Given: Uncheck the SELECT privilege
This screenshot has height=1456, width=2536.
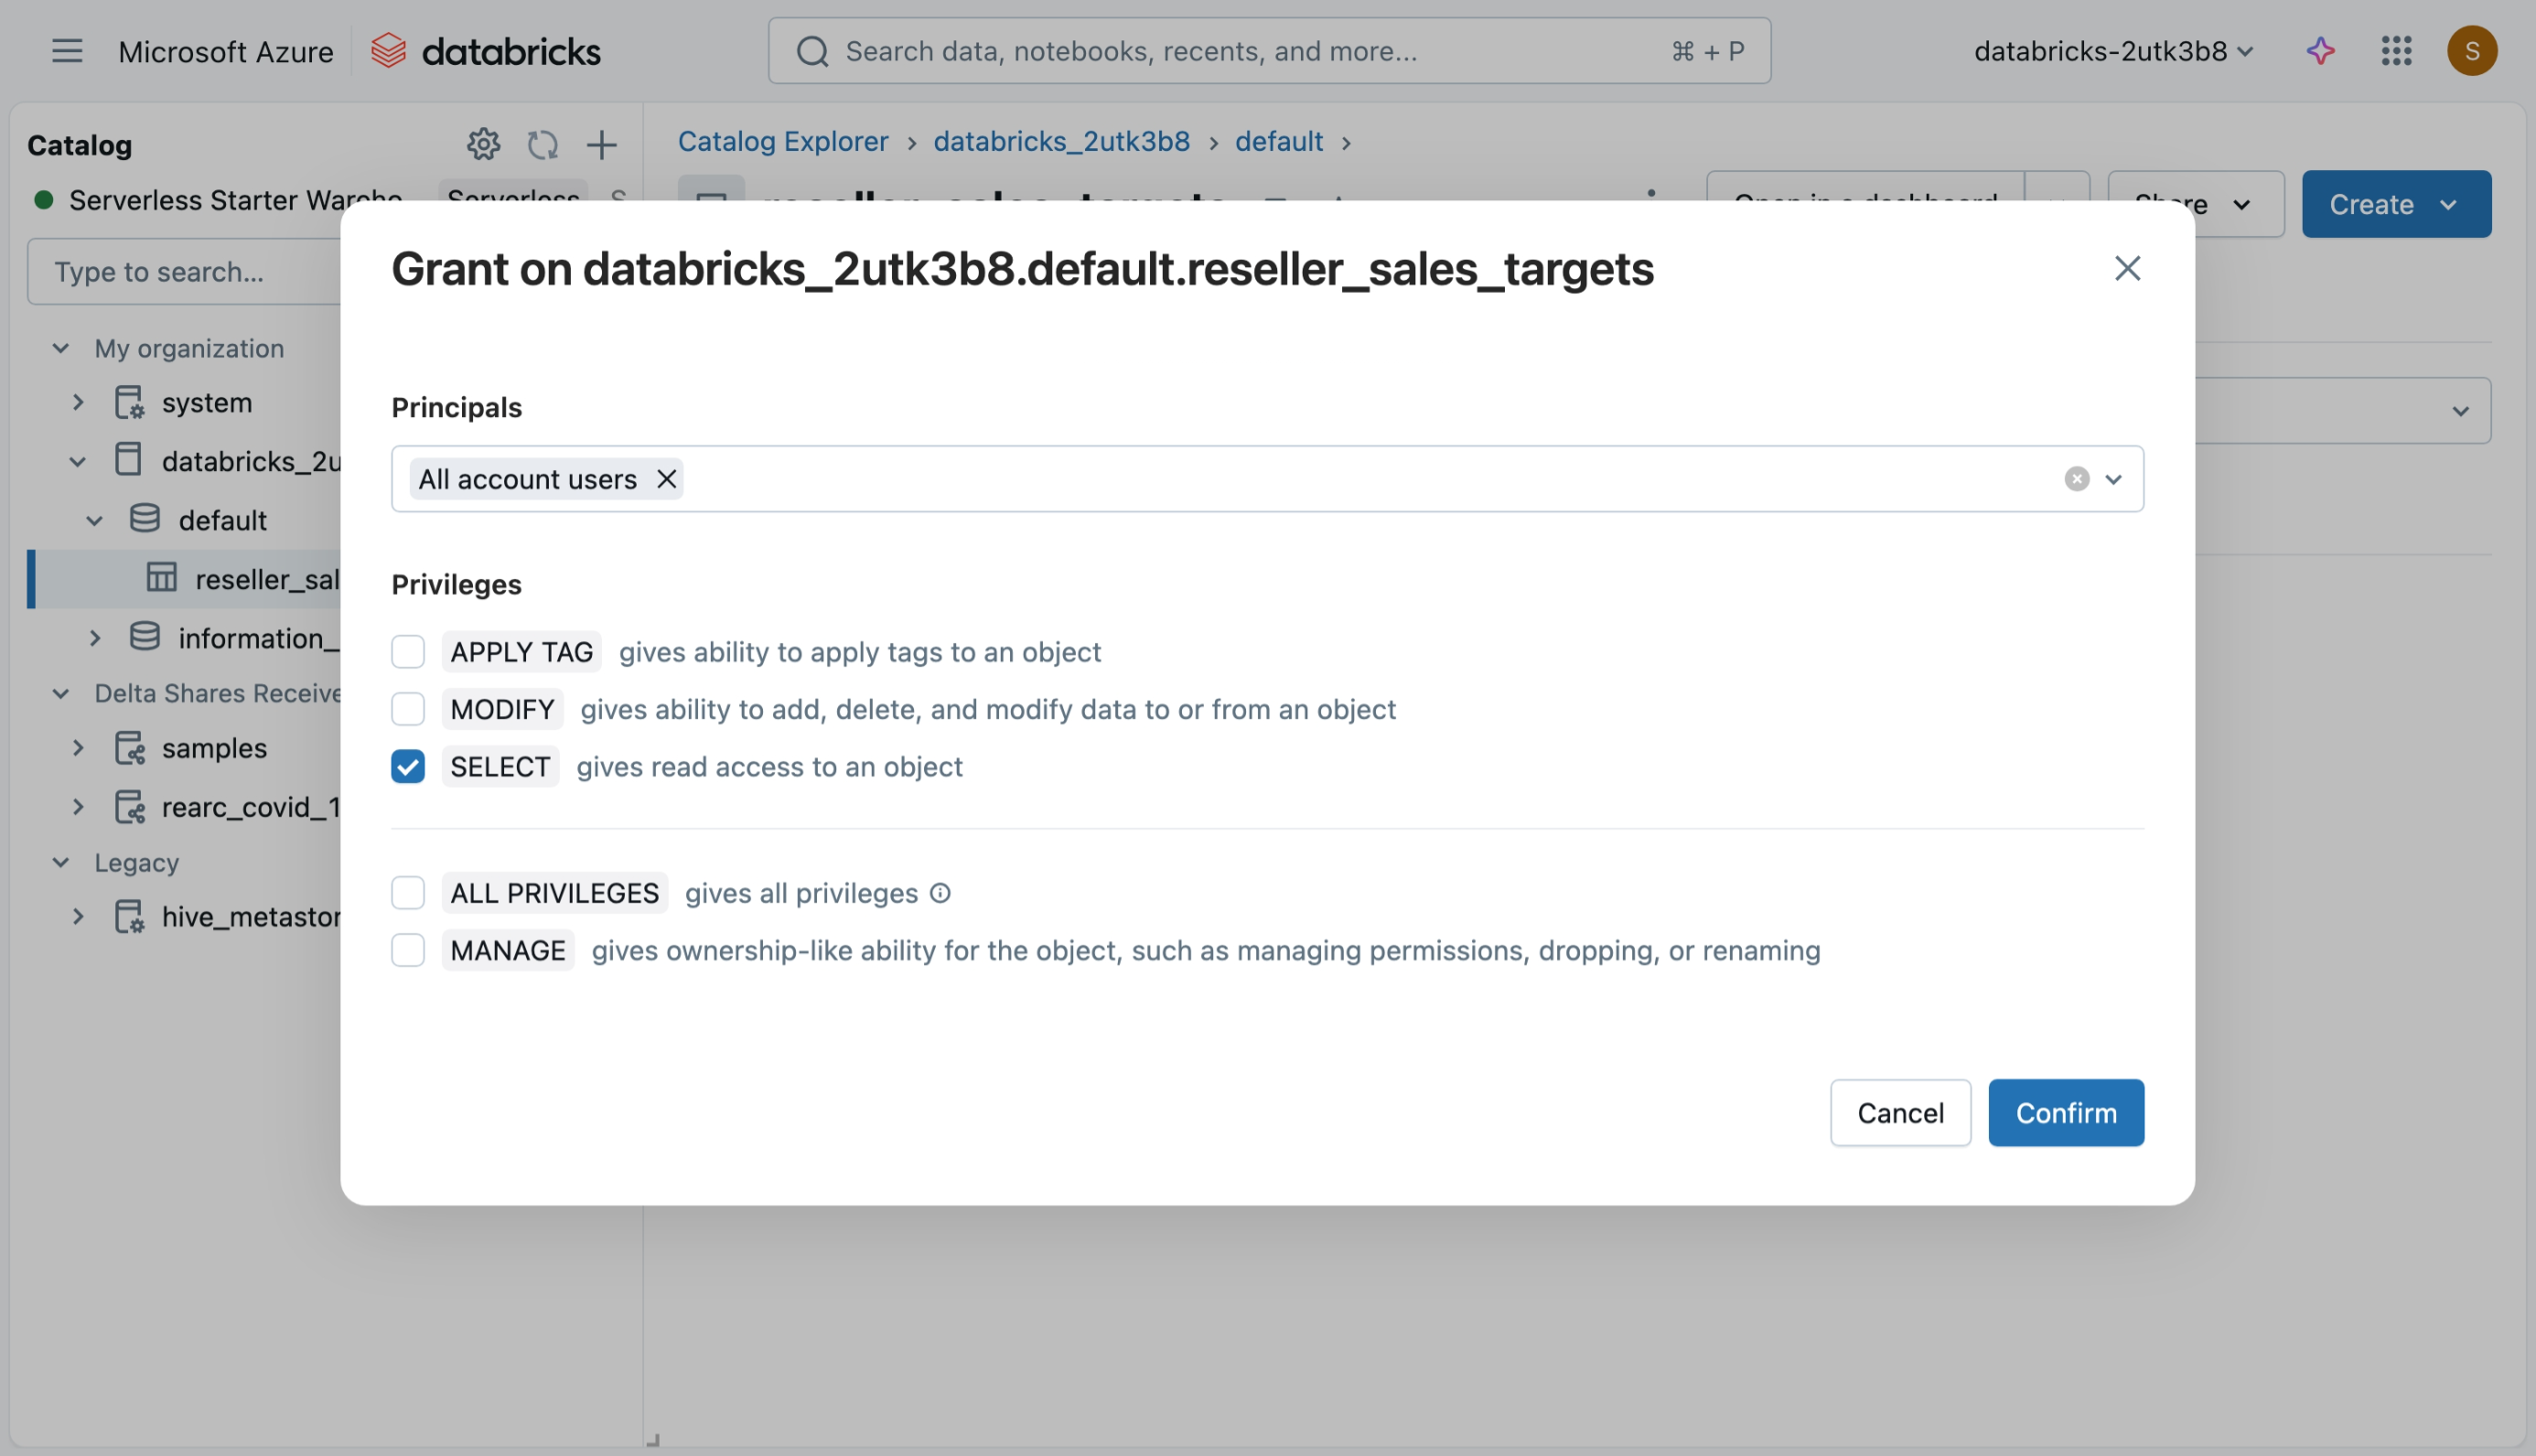Looking at the screenshot, I should 408,767.
